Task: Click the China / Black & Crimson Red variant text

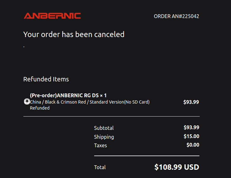Action: click(x=90, y=102)
